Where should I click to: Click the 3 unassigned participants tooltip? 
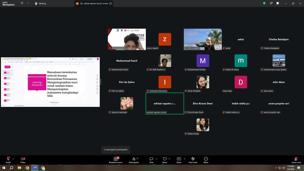tap(115, 150)
